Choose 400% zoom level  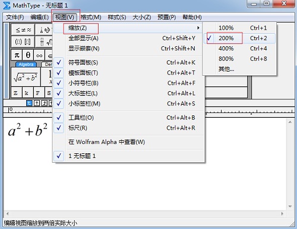click(239, 49)
